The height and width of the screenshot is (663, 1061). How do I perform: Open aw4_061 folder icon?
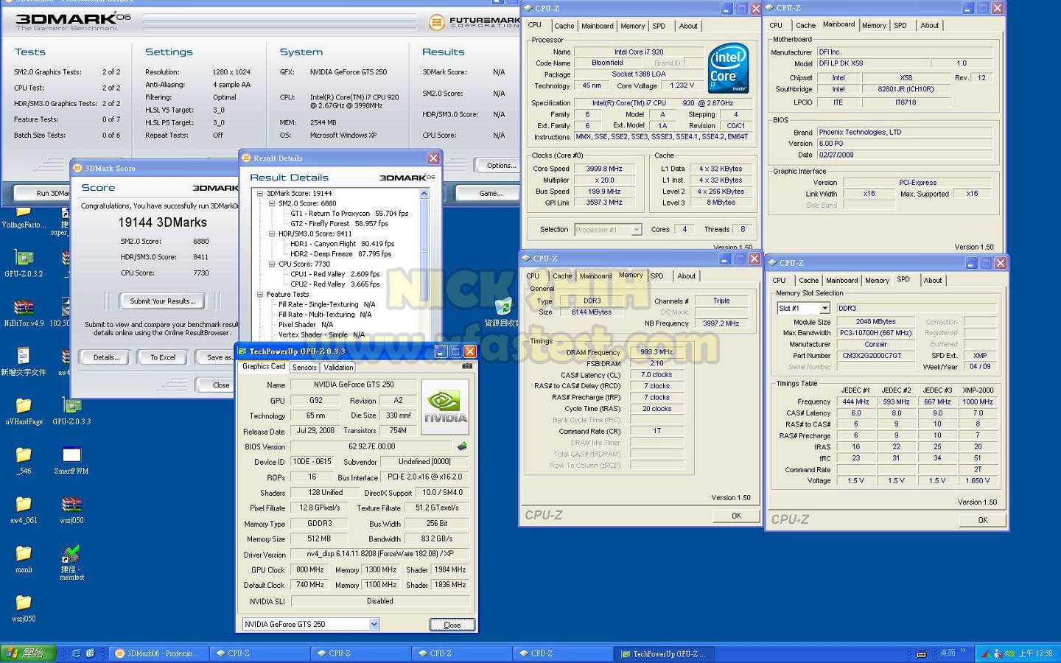click(x=24, y=505)
